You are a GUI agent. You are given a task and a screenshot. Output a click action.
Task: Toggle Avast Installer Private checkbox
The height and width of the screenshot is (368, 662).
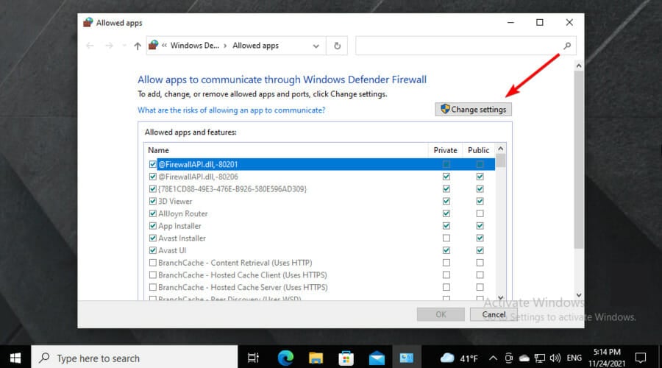(x=446, y=238)
